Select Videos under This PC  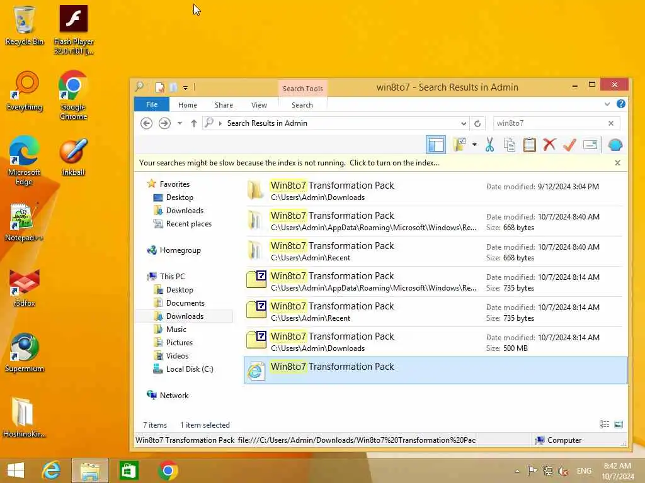pyautogui.click(x=171, y=356)
